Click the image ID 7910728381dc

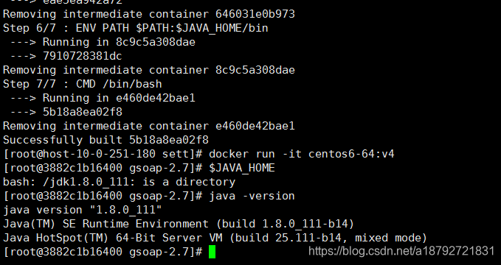(x=83, y=56)
